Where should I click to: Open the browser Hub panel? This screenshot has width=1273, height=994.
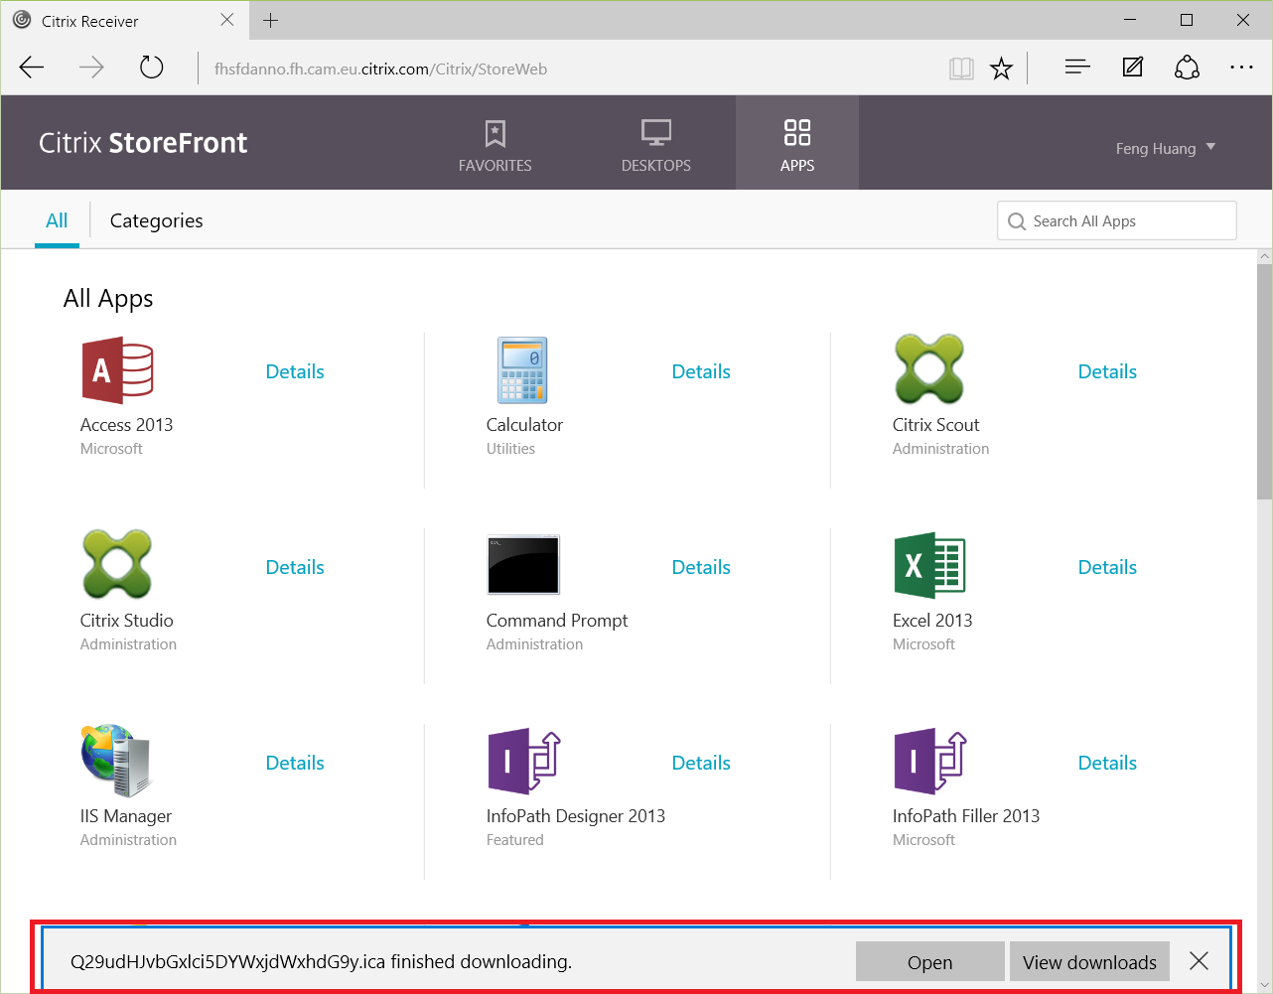tap(1077, 69)
